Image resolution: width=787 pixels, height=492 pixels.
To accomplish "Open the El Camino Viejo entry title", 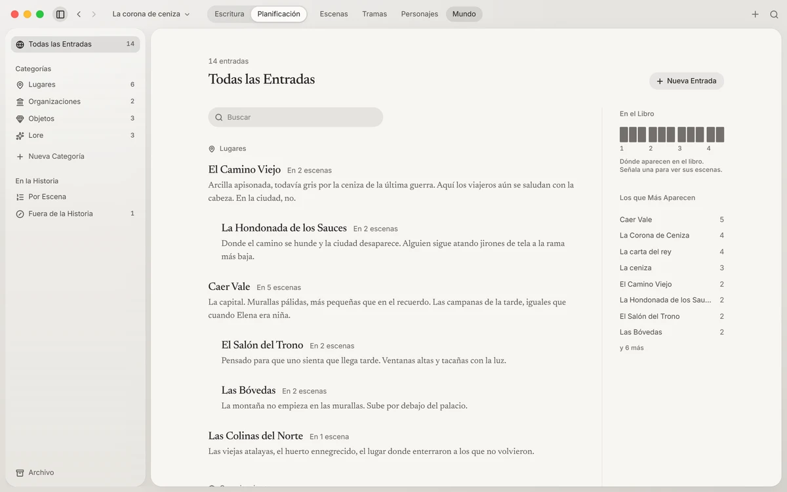I will (x=245, y=170).
